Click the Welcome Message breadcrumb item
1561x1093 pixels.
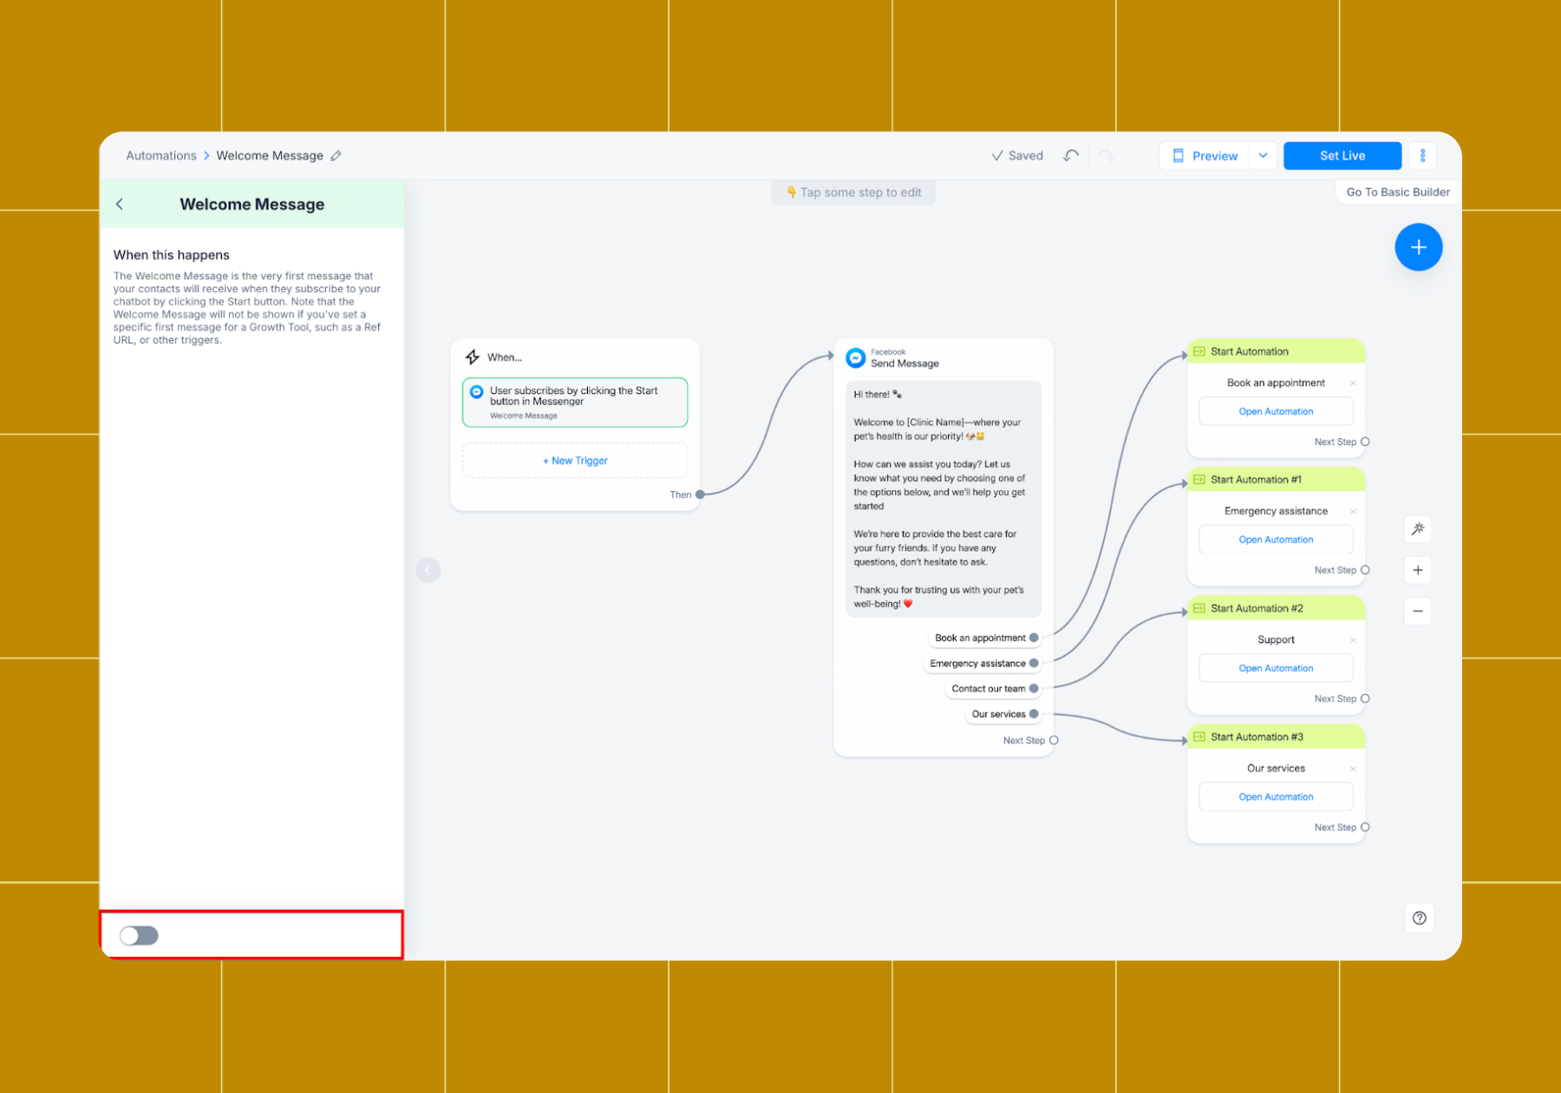(270, 156)
